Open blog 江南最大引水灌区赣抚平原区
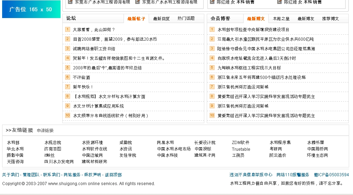The width and height of the screenshot is (353, 195). click(x=266, y=39)
